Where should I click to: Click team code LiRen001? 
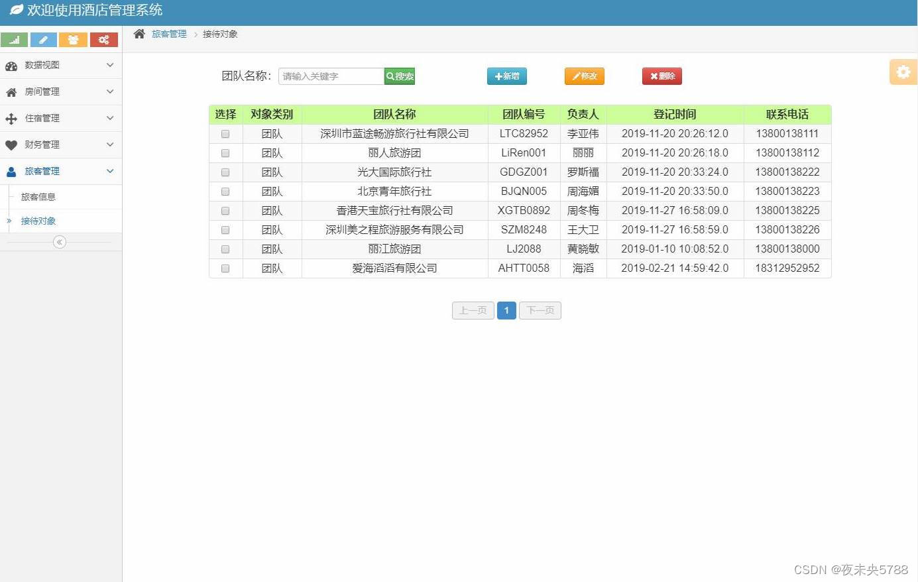pyautogui.click(x=524, y=153)
